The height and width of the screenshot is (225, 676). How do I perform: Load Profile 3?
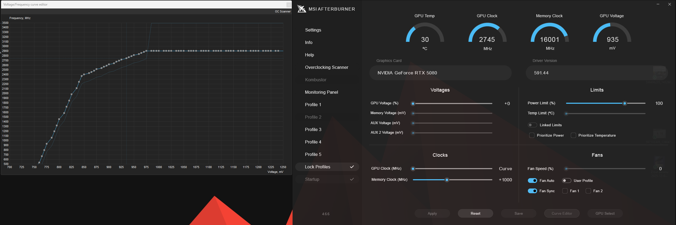pyautogui.click(x=313, y=129)
